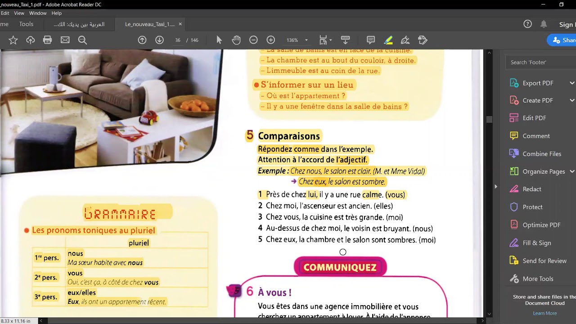The image size is (576, 324).
Task: Send file by email envelope icon
Action: pyautogui.click(x=65, y=40)
